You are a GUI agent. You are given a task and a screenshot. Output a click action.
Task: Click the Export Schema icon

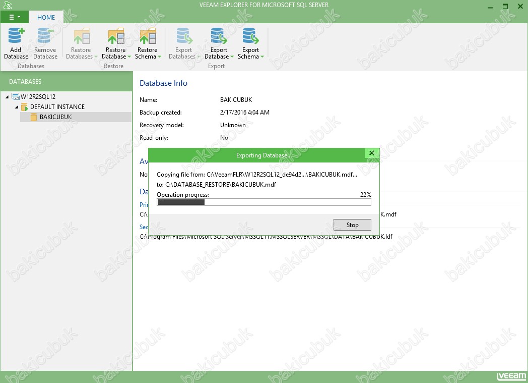tap(250, 36)
